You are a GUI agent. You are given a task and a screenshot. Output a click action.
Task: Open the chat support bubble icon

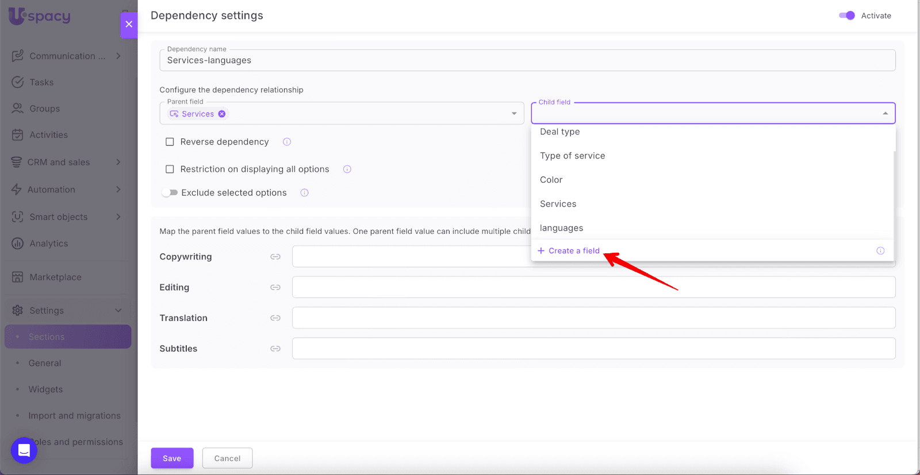(24, 450)
